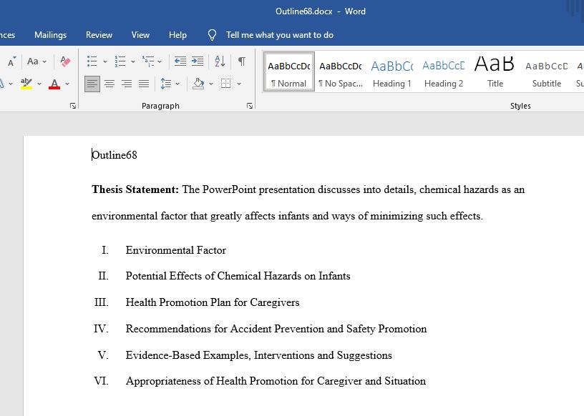Click Recommendations for Accident Prevention and Safety Promotion

click(x=276, y=329)
